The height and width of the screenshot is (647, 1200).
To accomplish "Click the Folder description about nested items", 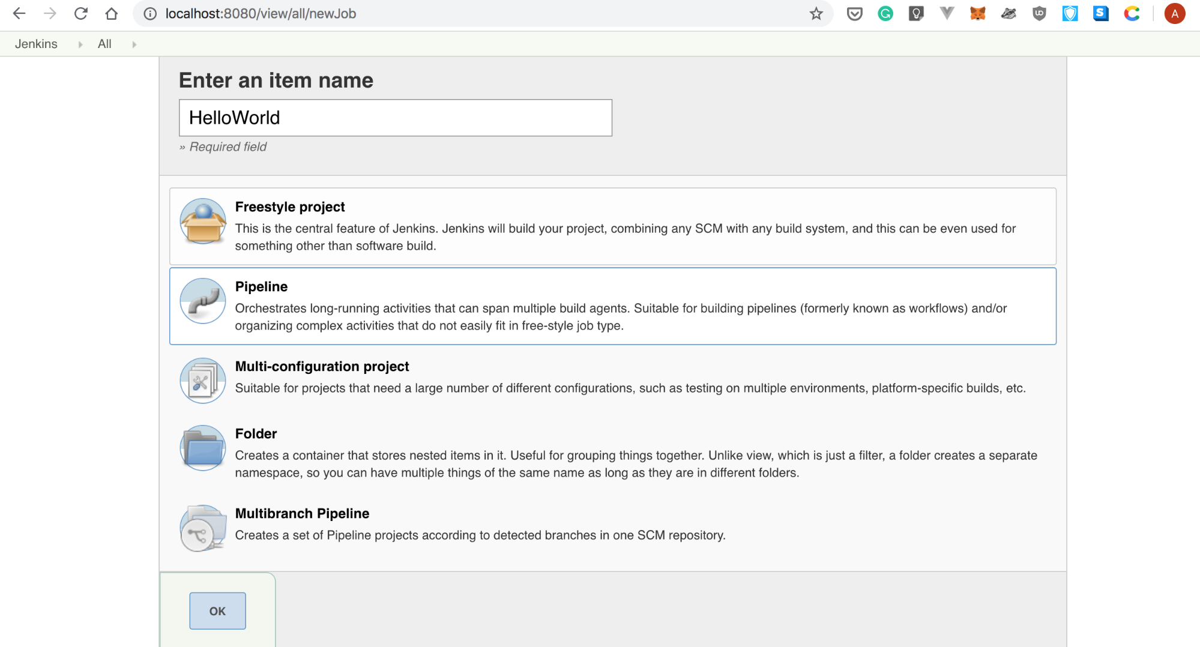I will [636, 464].
